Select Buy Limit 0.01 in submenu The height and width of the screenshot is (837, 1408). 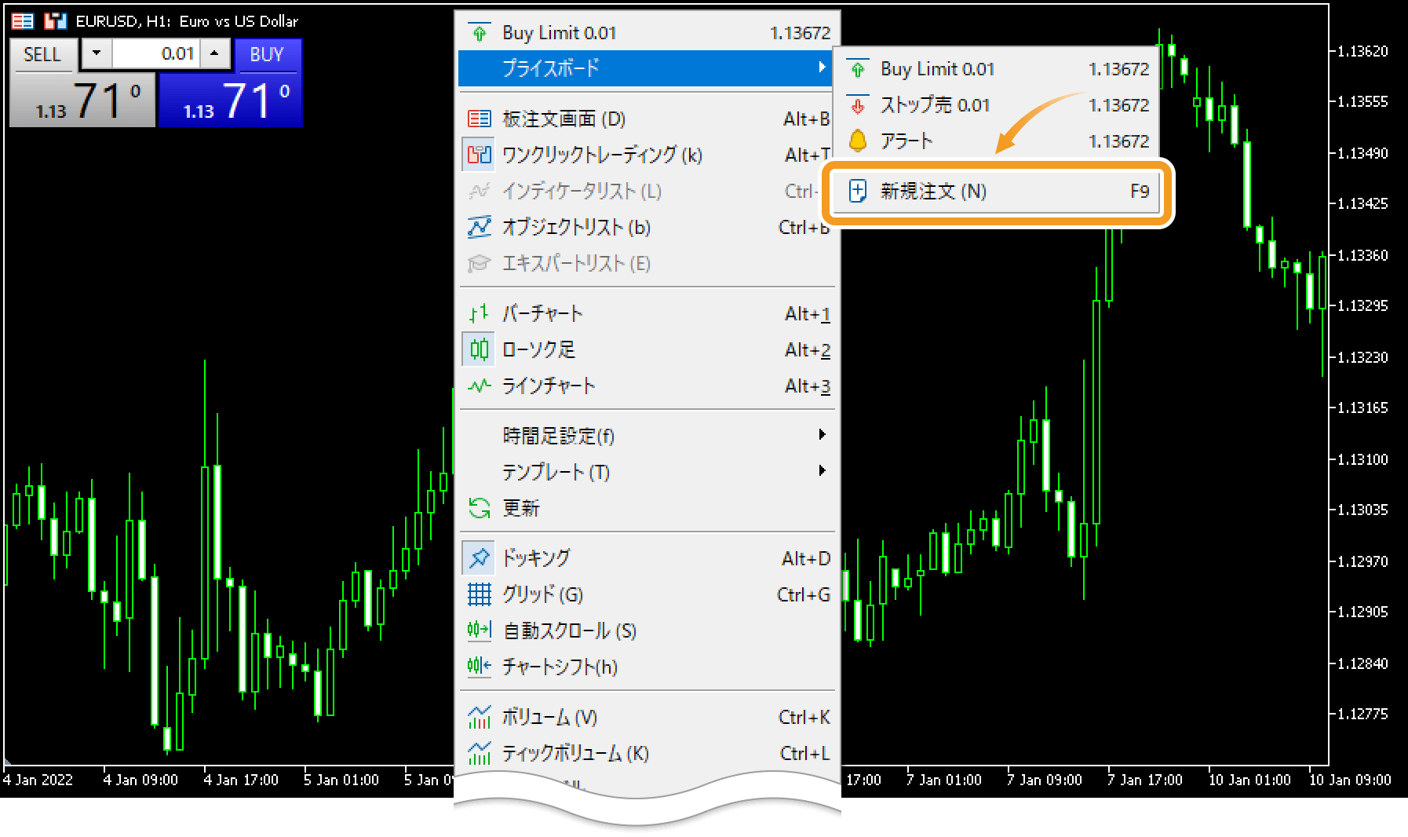[x=997, y=69]
